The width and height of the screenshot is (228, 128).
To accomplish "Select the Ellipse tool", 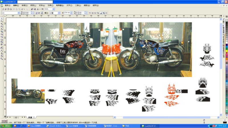I will 2,37.
